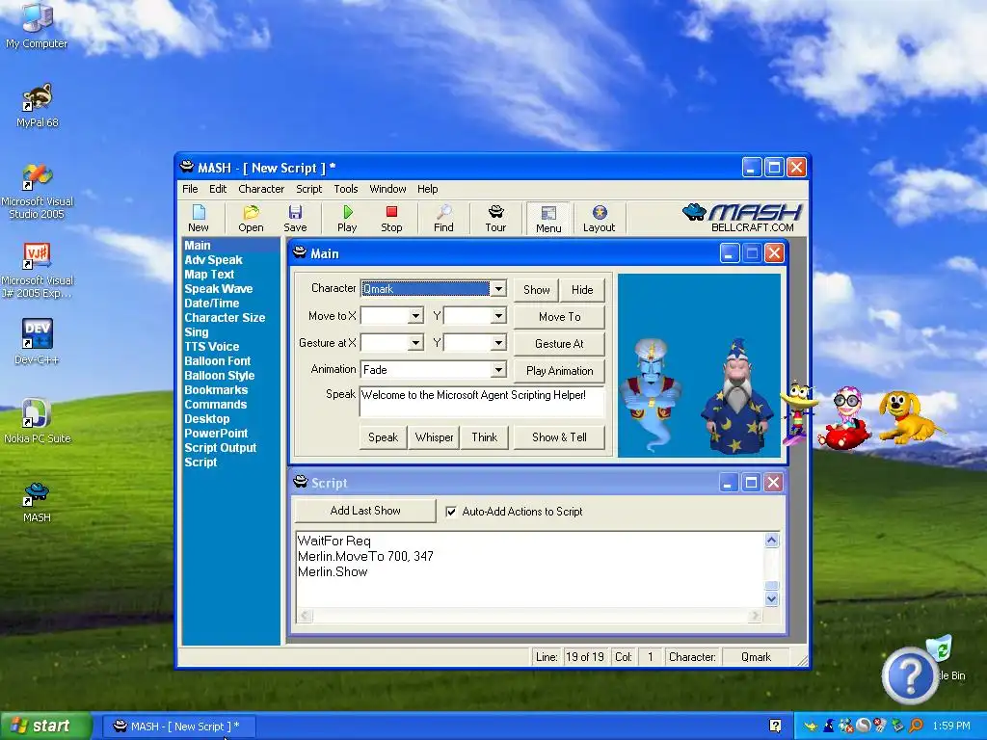
Task: Click the Start button
Action: tap(45, 726)
